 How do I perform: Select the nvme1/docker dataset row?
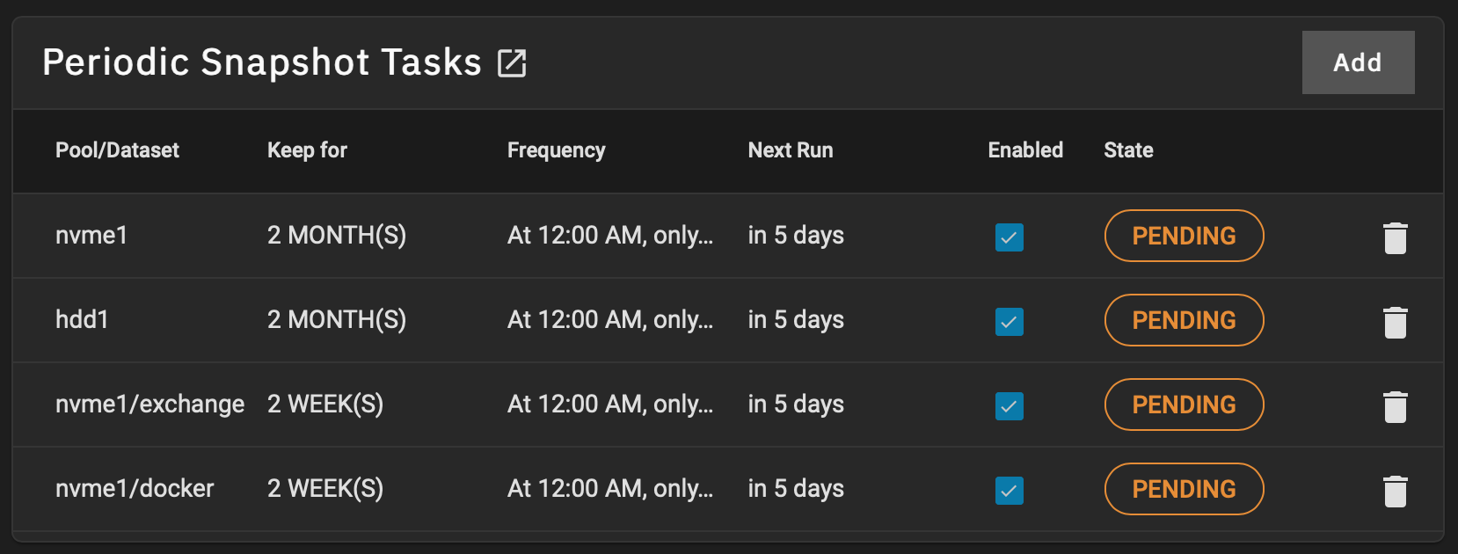(x=728, y=489)
